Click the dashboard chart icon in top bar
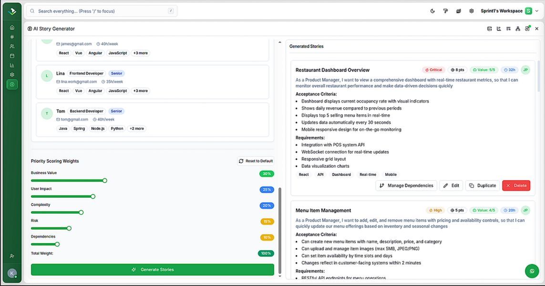The image size is (545, 286). (x=458, y=11)
